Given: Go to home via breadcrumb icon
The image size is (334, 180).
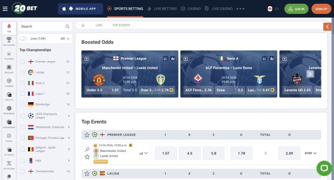Looking at the screenshot, I should tap(83, 25).
